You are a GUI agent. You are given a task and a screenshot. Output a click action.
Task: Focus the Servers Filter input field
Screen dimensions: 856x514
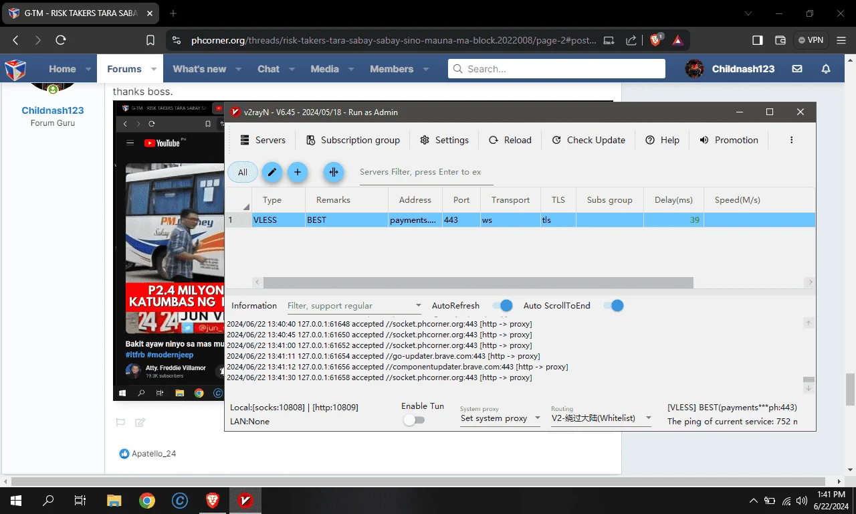(426, 172)
